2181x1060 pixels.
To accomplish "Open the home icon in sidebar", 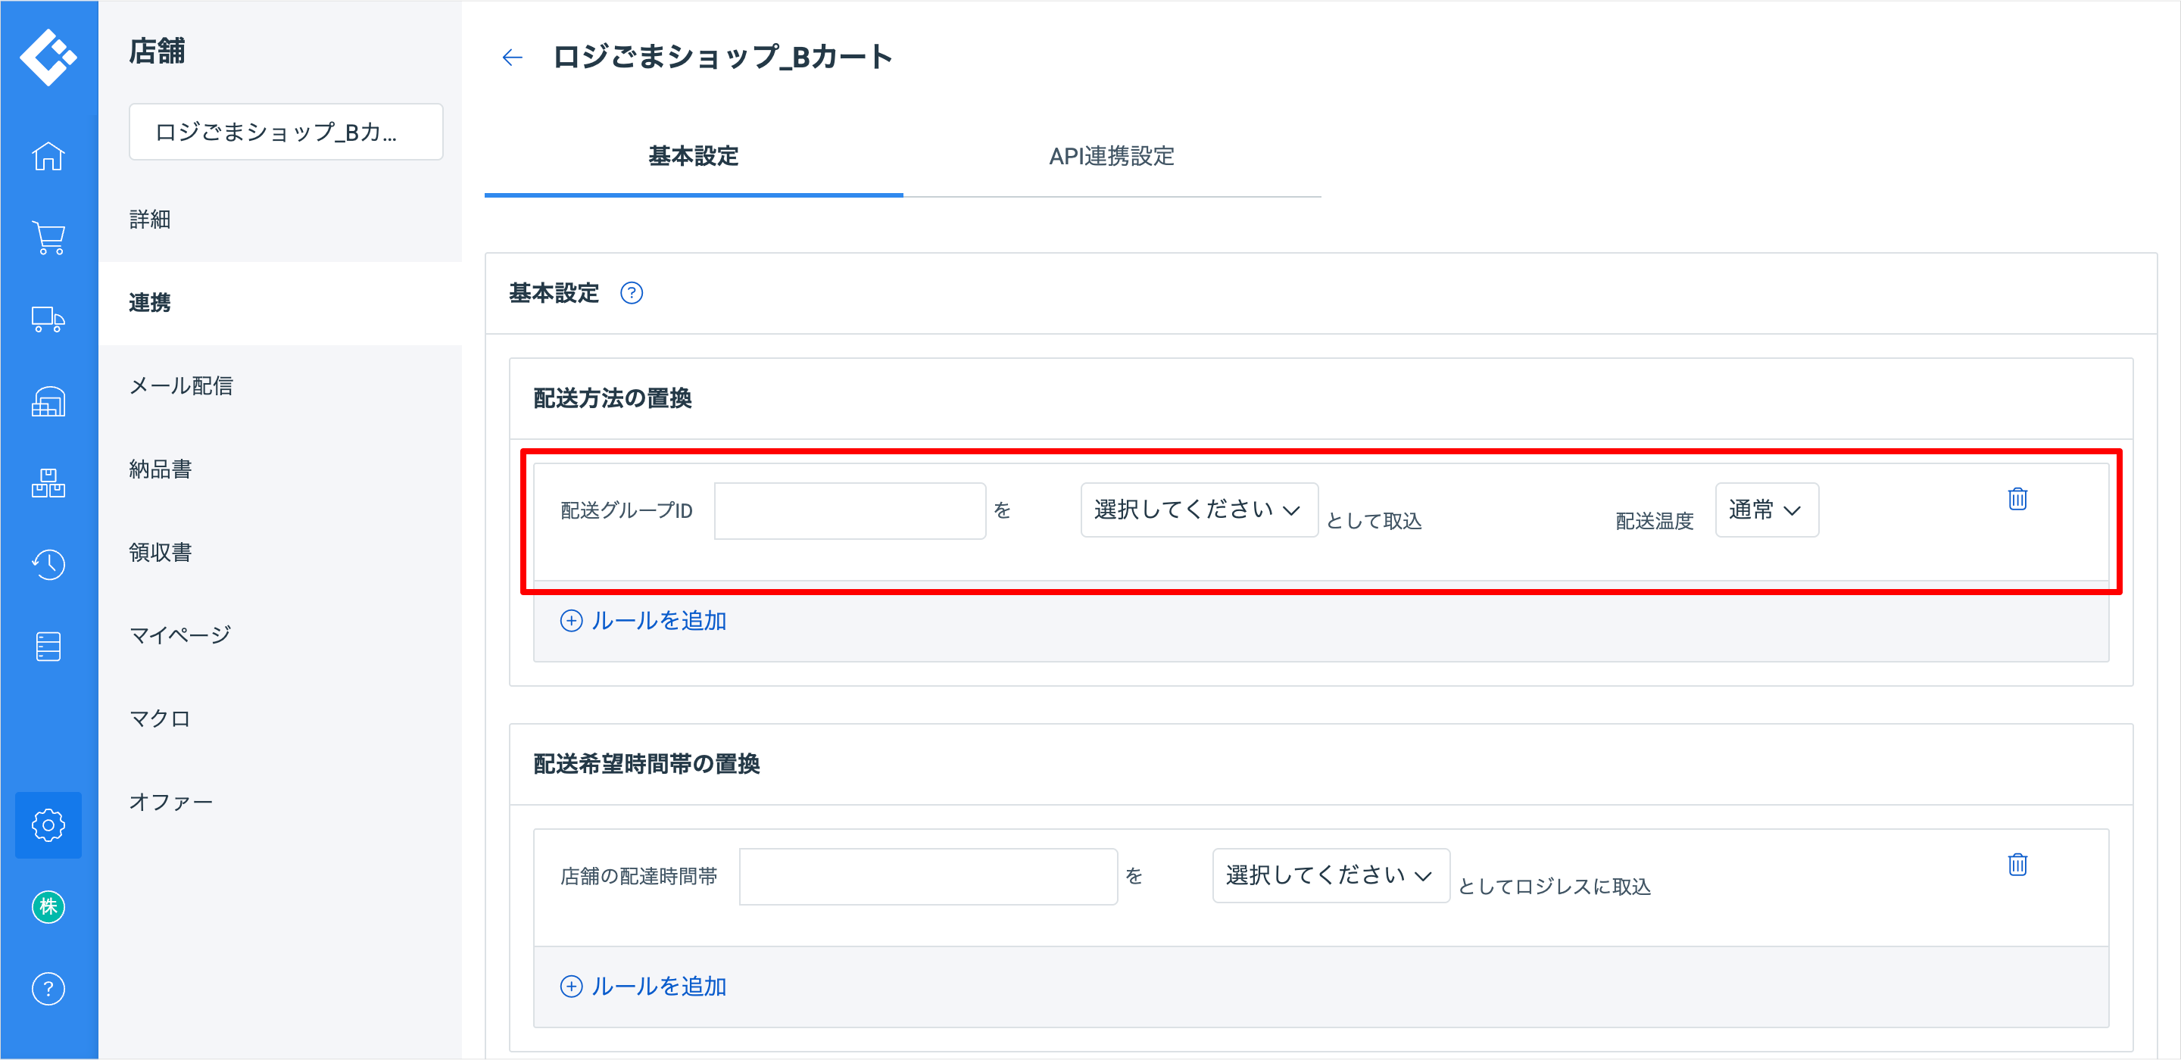I will tap(48, 157).
